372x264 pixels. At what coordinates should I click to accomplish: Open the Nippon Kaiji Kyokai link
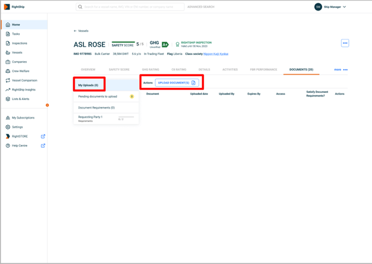[216, 54]
